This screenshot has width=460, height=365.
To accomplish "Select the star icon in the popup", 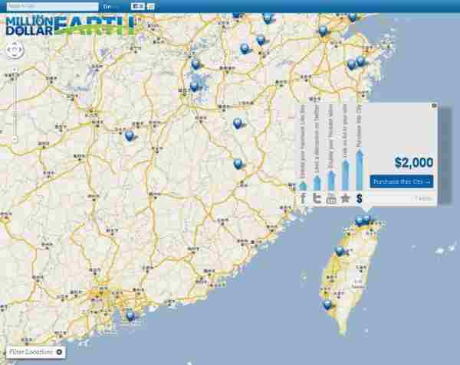I will pos(345,198).
